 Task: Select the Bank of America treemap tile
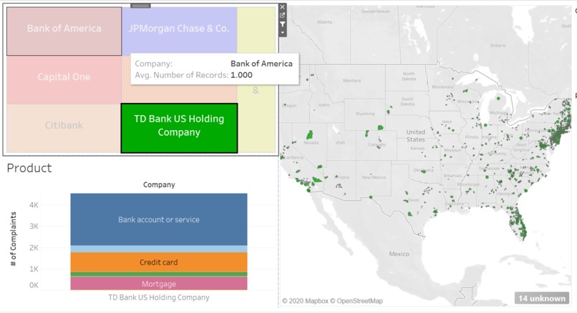click(64, 31)
